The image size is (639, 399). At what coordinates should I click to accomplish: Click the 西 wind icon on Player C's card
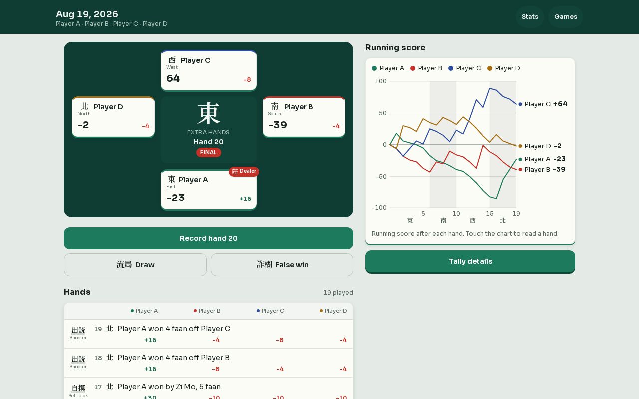coord(172,60)
